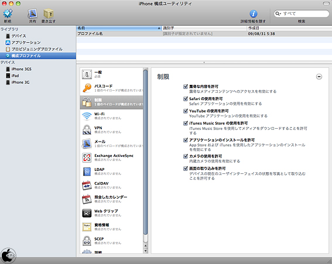Toggle アプリケーションのインストールを許可 checkbox

click(186, 140)
